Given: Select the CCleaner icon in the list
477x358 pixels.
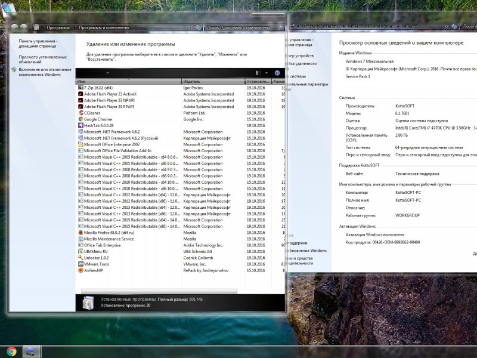Looking at the screenshot, I should click(80, 113).
